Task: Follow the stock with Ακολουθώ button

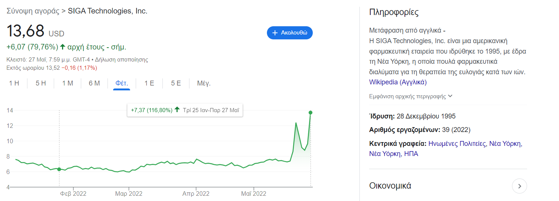Action: click(x=290, y=33)
